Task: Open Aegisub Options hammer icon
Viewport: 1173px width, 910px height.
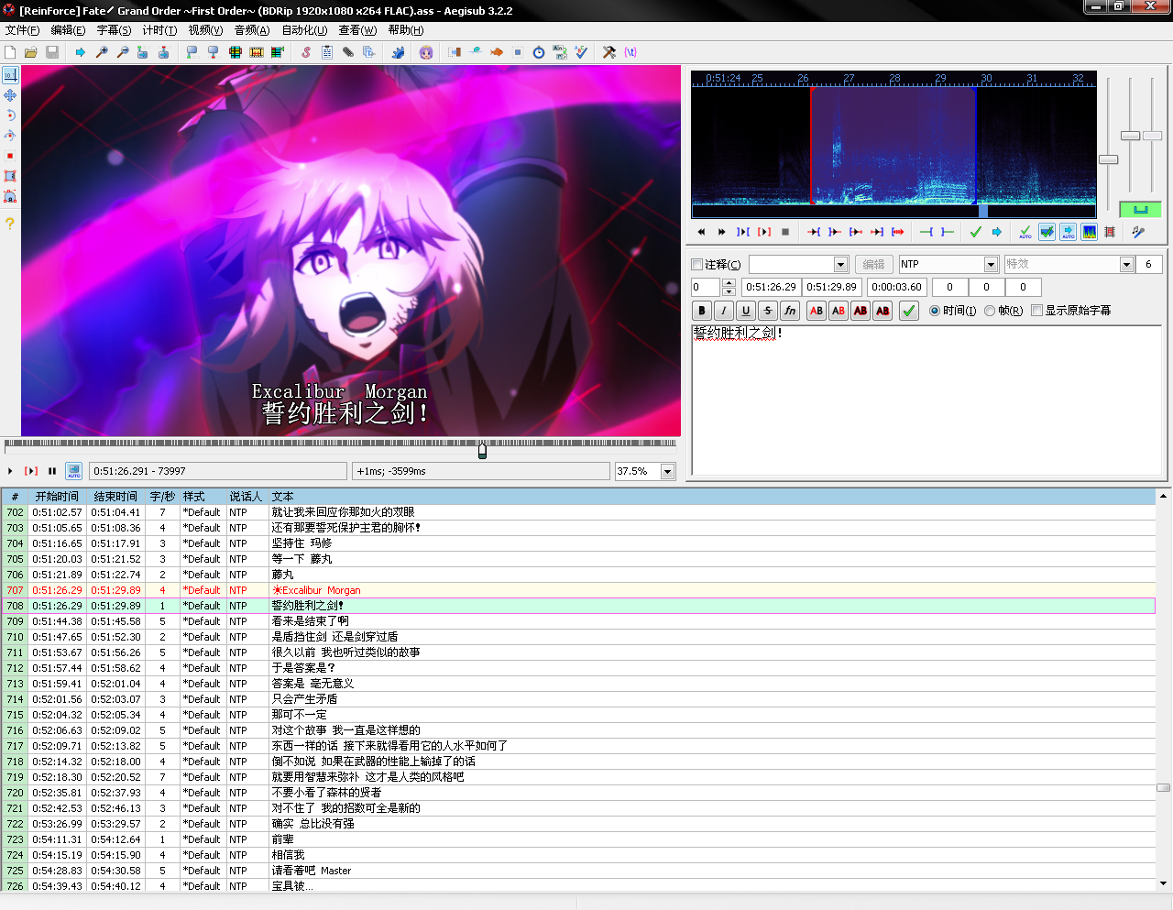Action: (x=608, y=52)
